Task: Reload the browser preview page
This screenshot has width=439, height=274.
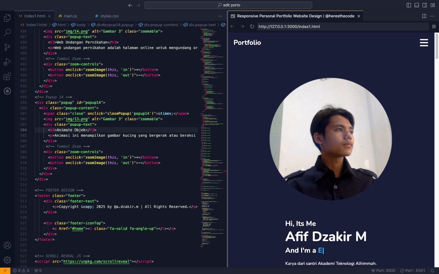Action: pos(252,26)
